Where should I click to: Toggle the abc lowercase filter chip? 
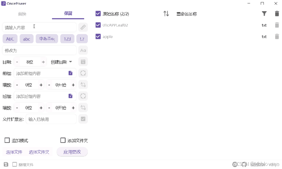pyautogui.click(x=27, y=39)
